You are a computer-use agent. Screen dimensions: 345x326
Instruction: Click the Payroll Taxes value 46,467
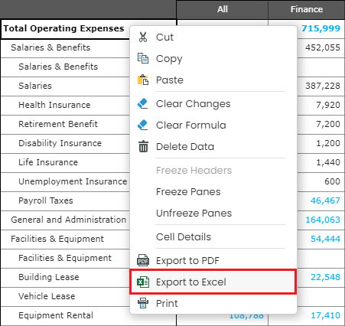point(325,200)
